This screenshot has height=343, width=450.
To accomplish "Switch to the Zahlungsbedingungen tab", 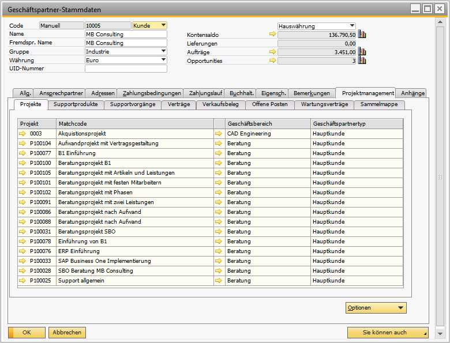I will pos(152,93).
